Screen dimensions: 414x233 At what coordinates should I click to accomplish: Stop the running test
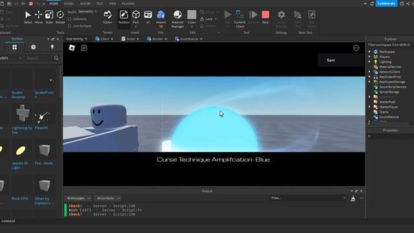(x=265, y=17)
